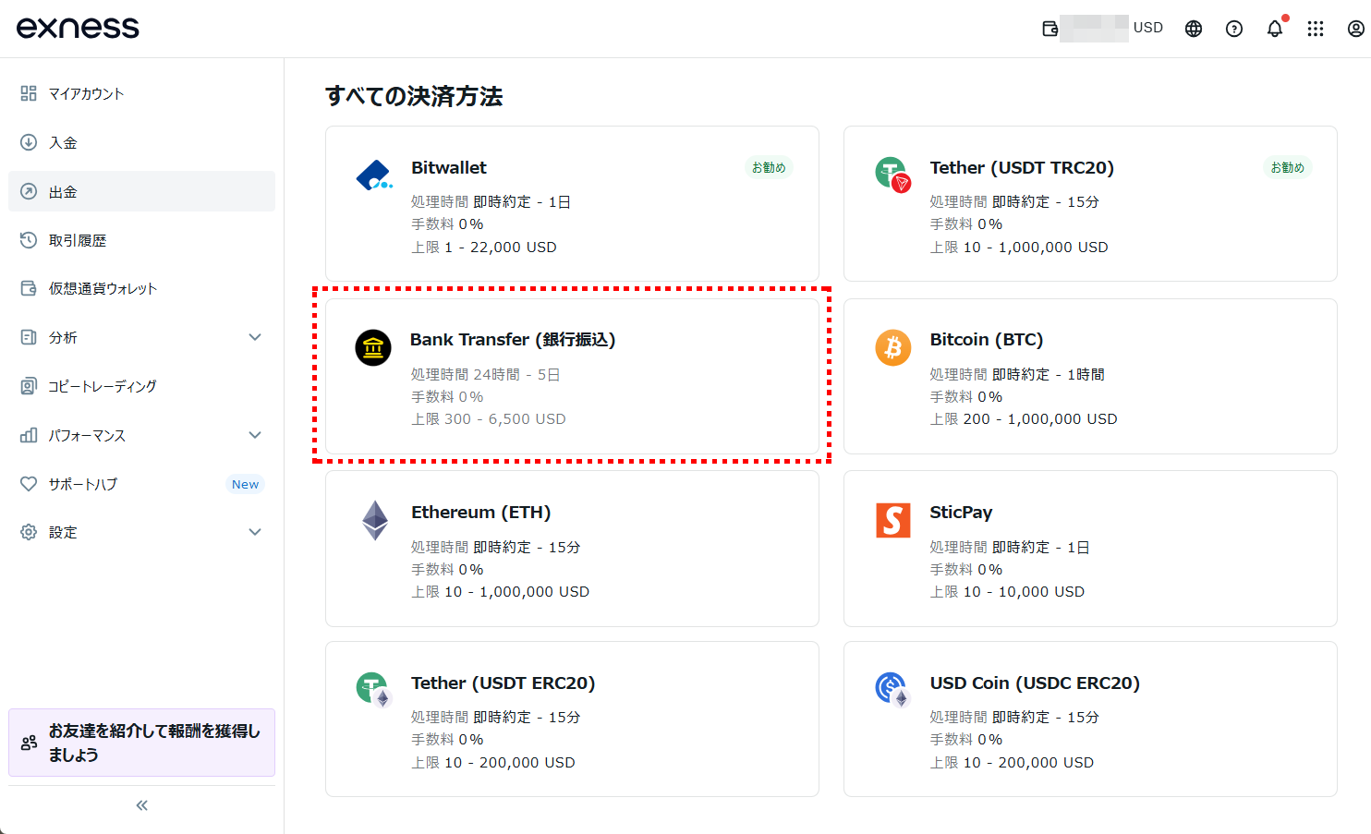Image resolution: width=1371 pixels, height=834 pixels.
Task: Choose Tether (USDT ERC20) title
Action: [504, 683]
